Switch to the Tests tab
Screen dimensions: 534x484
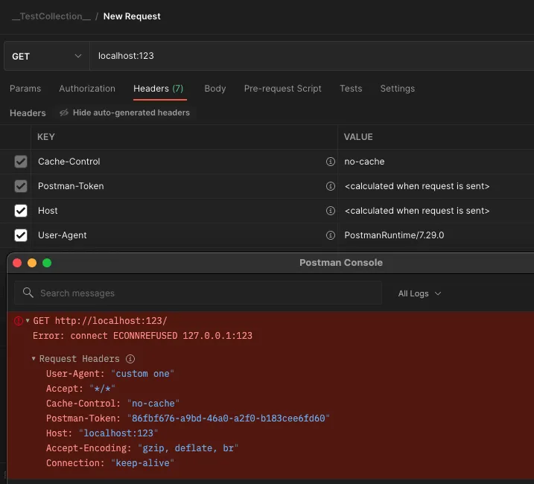pos(351,89)
